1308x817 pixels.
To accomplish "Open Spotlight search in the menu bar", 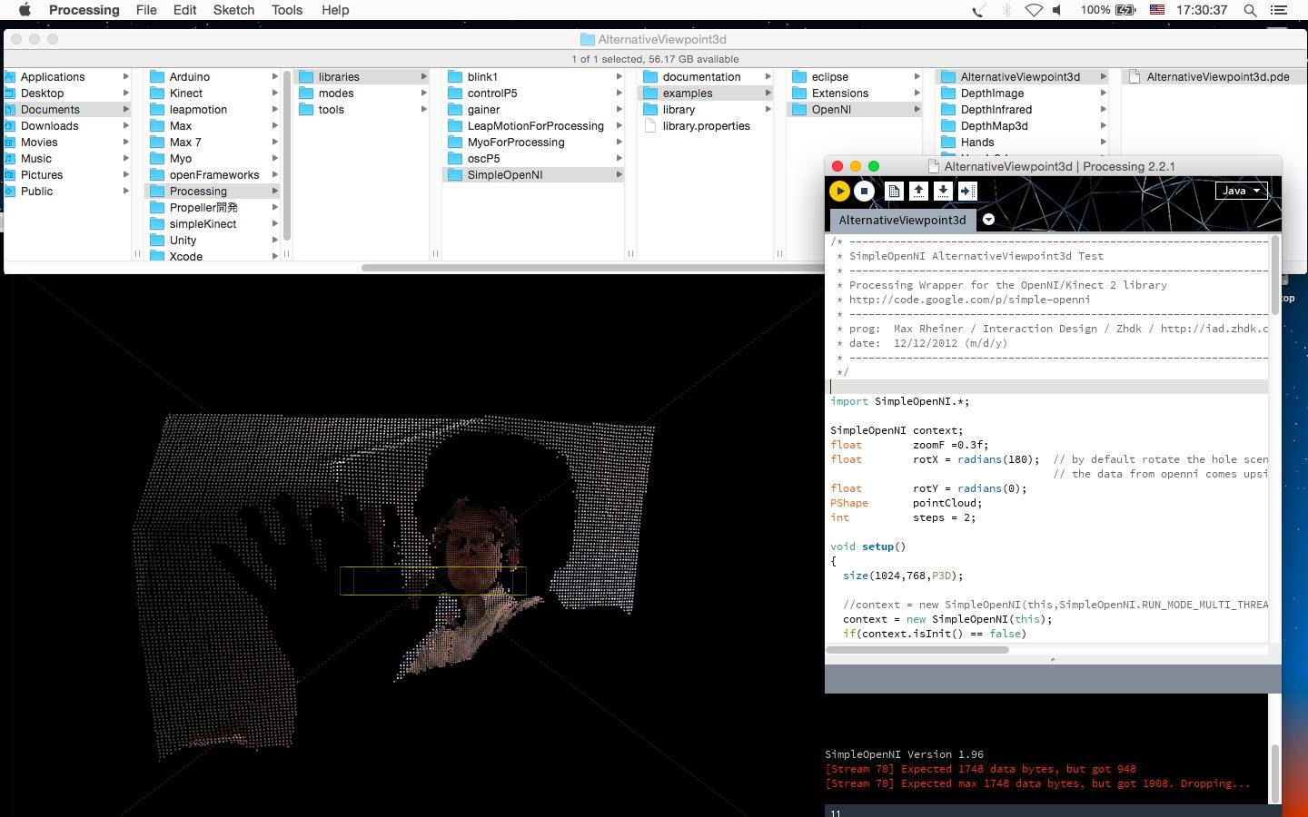I will (x=1250, y=10).
